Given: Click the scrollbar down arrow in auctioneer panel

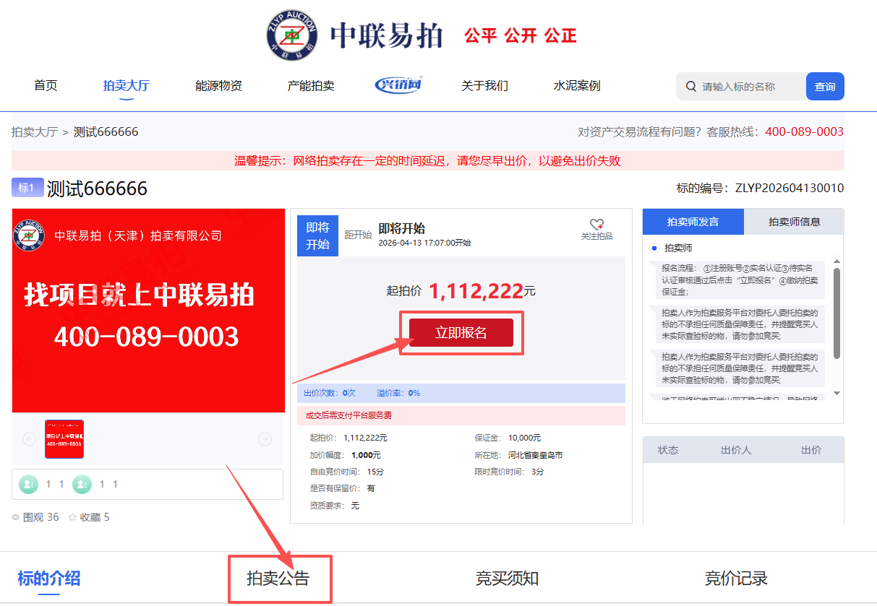Looking at the screenshot, I should click(x=837, y=393).
